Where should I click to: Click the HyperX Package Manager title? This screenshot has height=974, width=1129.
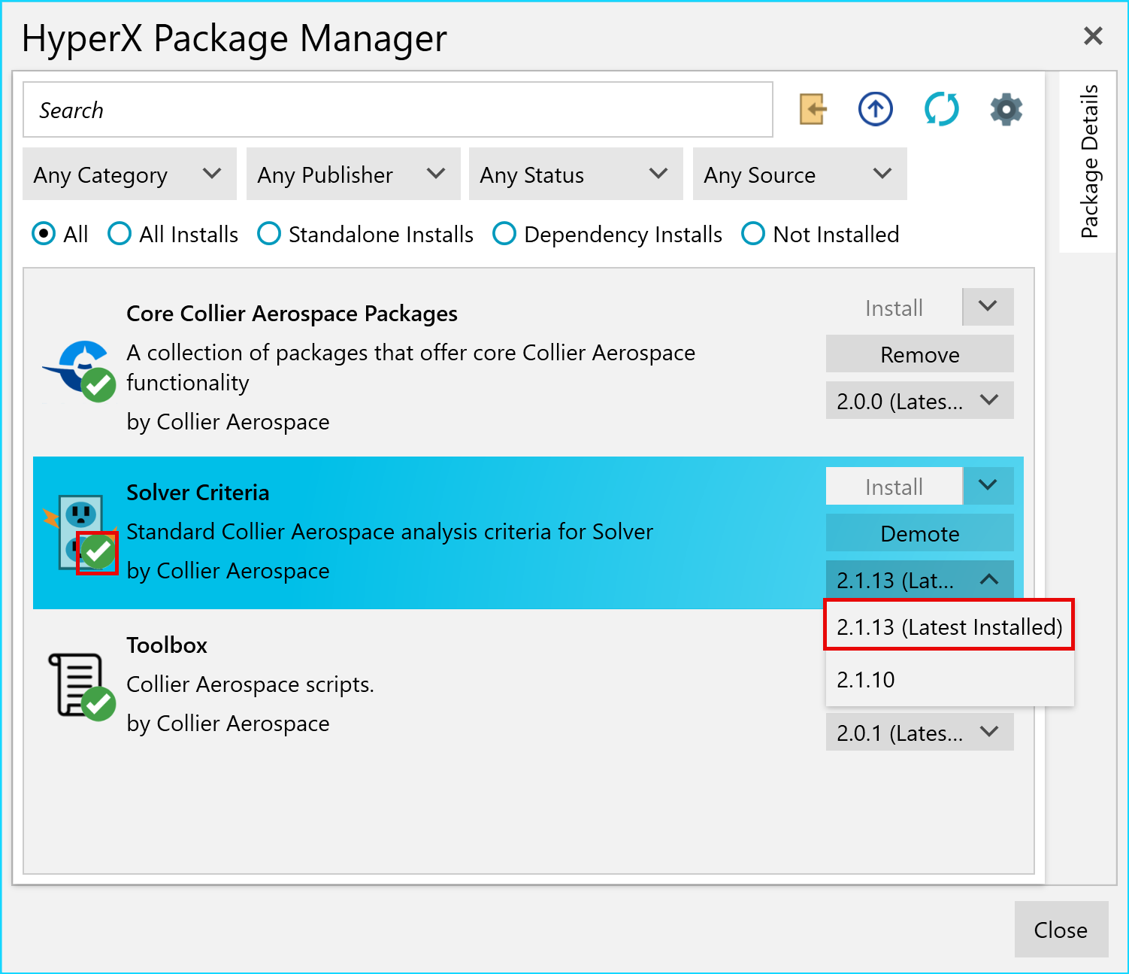tap(235, 38)
